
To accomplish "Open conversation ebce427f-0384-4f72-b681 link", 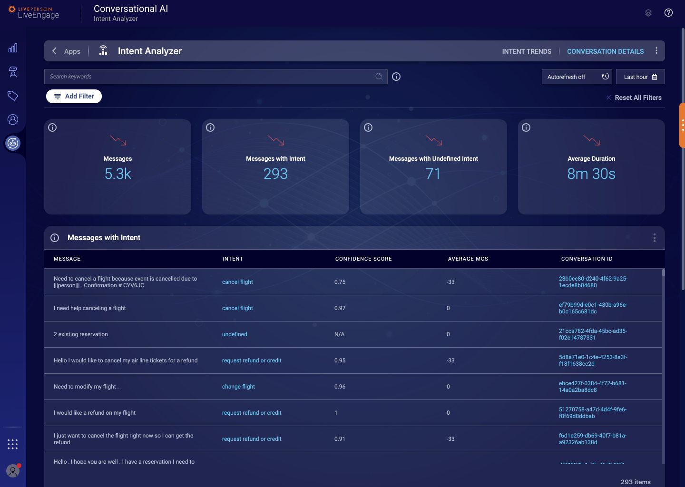I will coord(593,387).
